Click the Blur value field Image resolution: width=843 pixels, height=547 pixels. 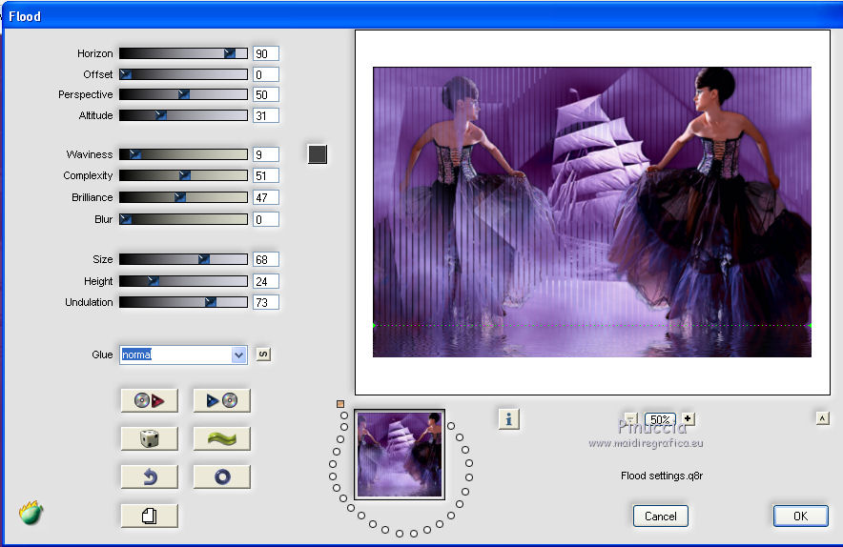click(x=266, y=219)
